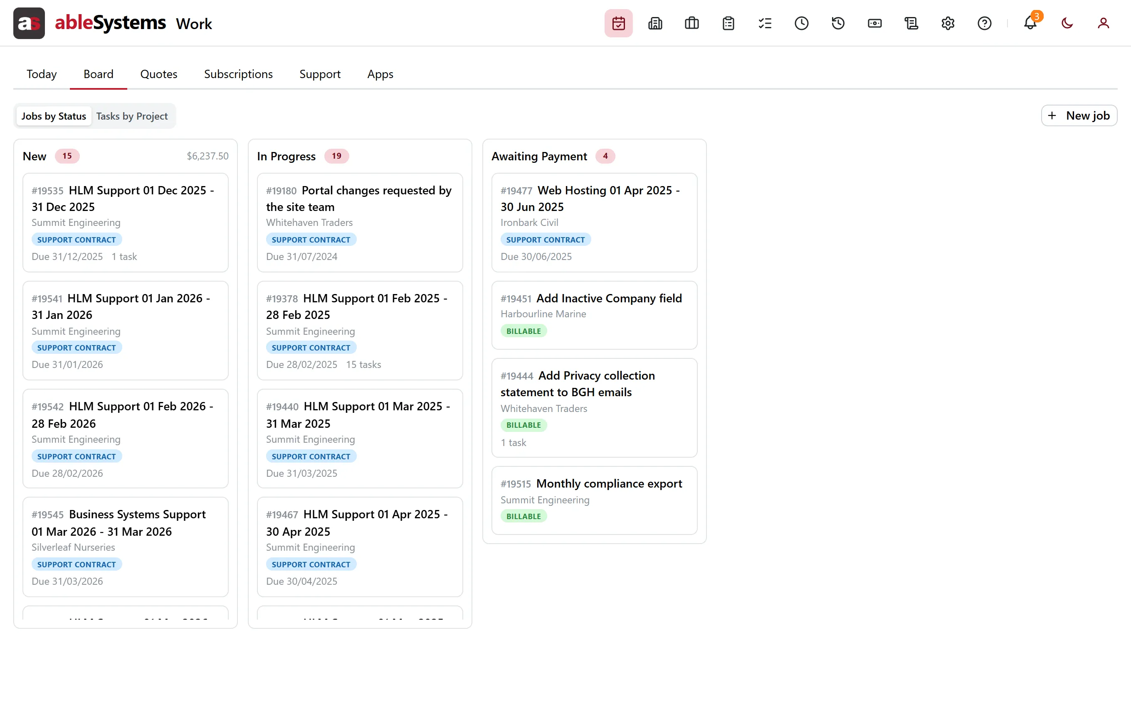The width and height of the screenshot is (1131, 706).
Task: Open job #19545 Business Systems Support
Action: click(125, 547)
